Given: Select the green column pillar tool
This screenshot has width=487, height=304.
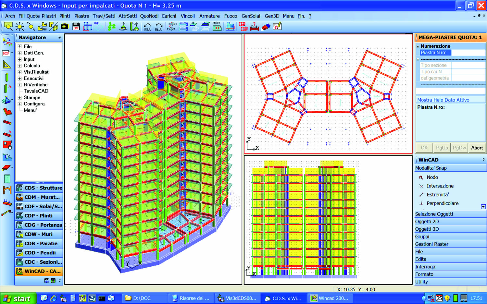Looking at the screenshot, I should (x=7, y=77).
